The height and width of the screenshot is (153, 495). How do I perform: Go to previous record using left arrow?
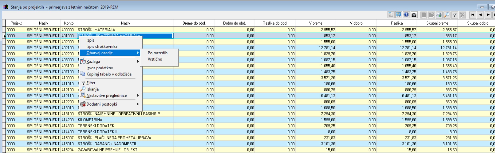[x=480, y=15]
